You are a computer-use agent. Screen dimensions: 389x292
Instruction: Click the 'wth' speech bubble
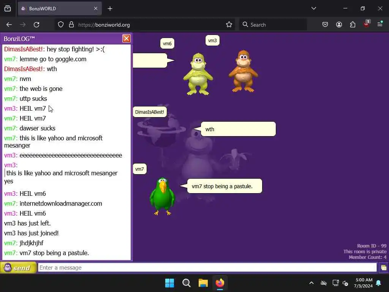tap(238, 129)
